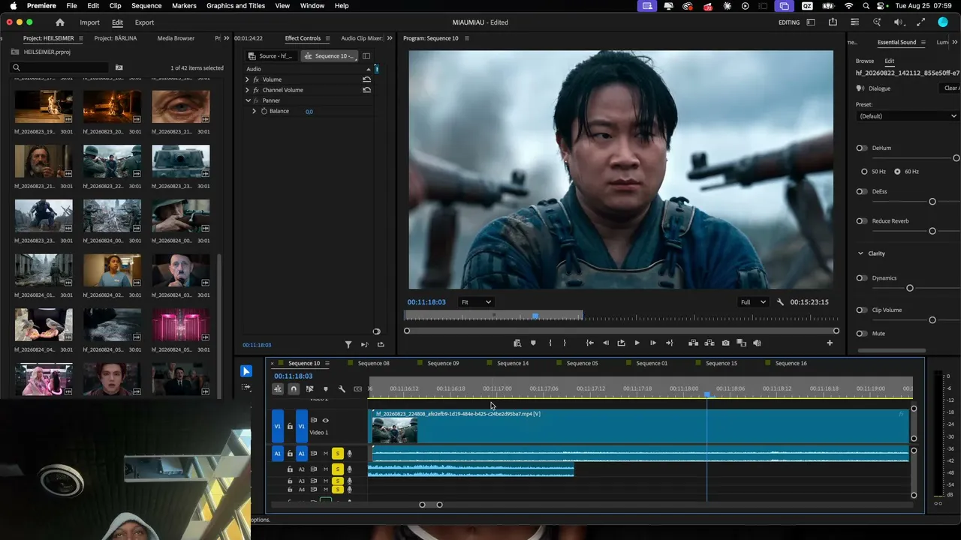
Task: Switch to Sequence 08 tab
Action: 373,364
